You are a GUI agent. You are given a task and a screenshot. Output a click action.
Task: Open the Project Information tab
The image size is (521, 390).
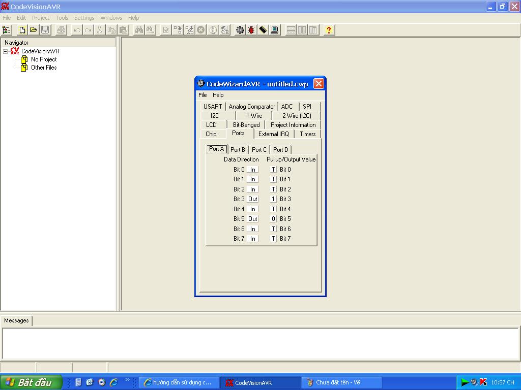pos(293,125)
